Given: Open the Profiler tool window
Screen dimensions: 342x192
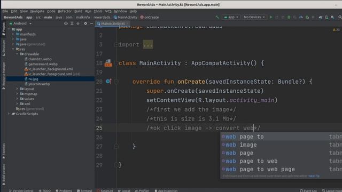Looking at the screenshot, I should coord(142,190).
